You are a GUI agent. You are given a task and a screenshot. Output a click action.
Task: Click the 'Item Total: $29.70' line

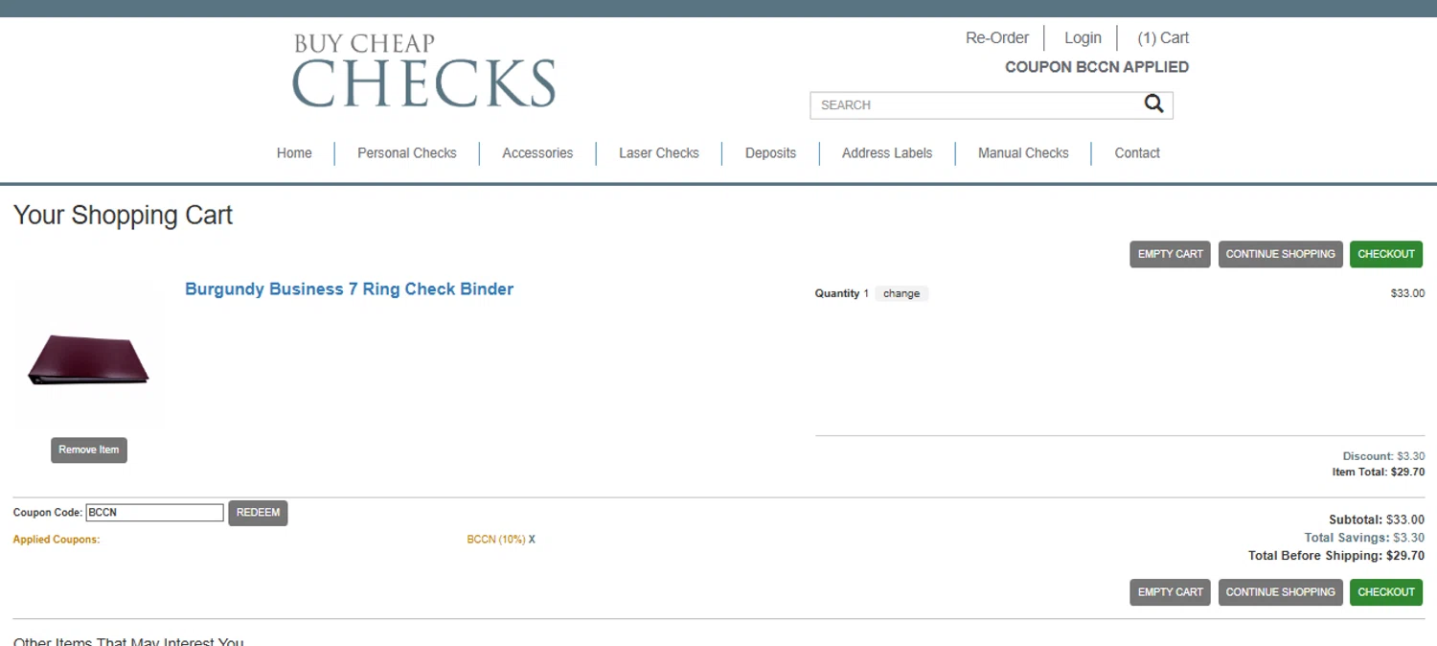[1379, 473]
